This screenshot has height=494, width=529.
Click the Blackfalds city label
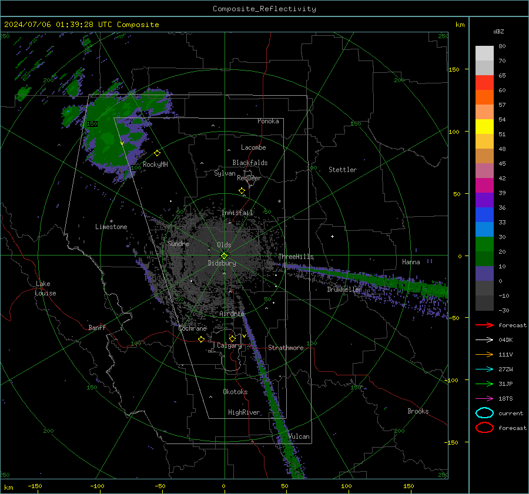tap(250, 163)
